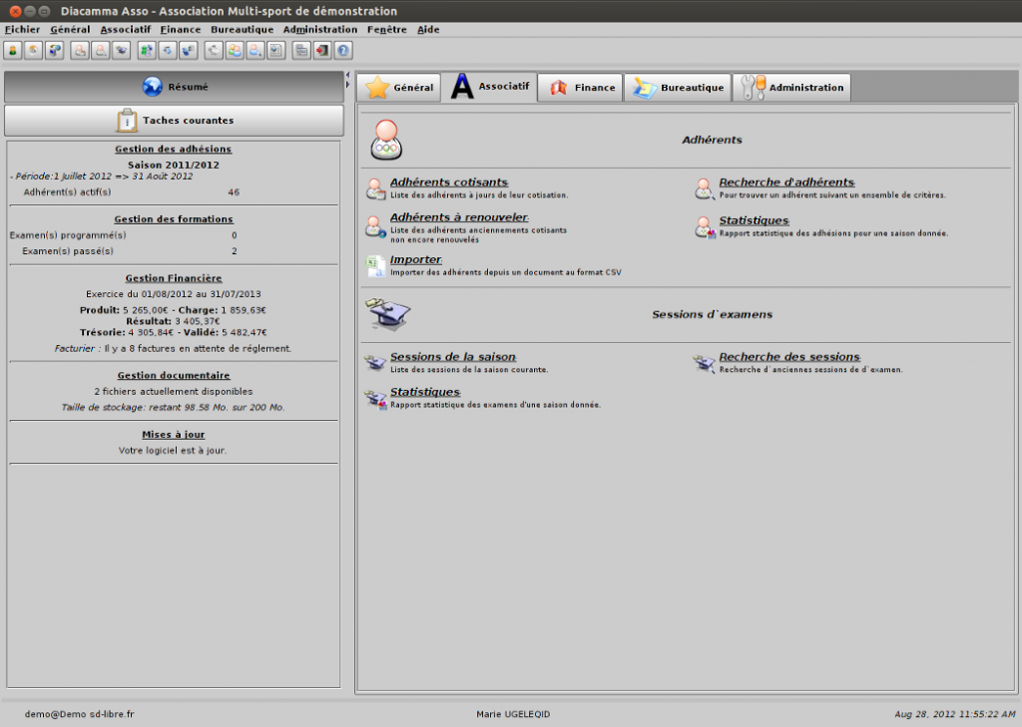Image resolution: width=1022 pixels, height=727 pixels.
Task: Click the Examen(s) passé(s) row
Action: coord(130,251)
